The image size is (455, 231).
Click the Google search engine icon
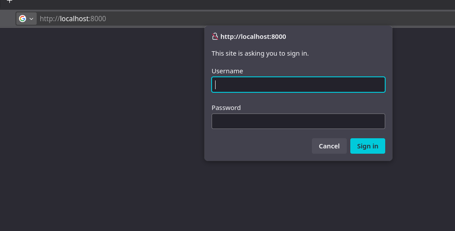23,19
